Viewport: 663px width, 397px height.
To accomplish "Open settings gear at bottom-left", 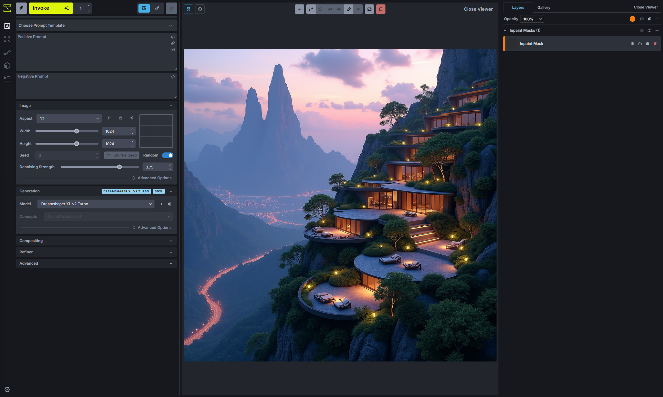I will (7, 389).
